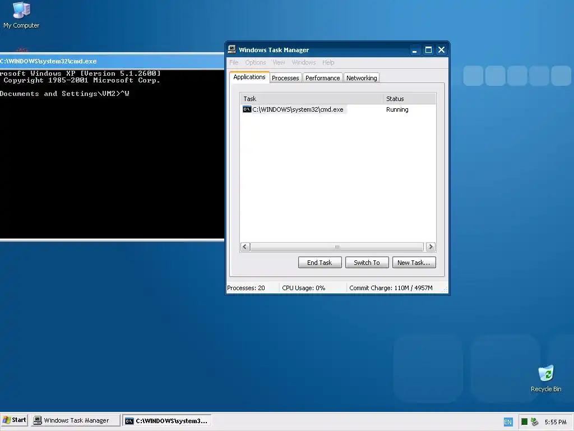Select the cmd.exe icon in Task list
Screen dimensions: 574x431
click(x=247, y=109)
